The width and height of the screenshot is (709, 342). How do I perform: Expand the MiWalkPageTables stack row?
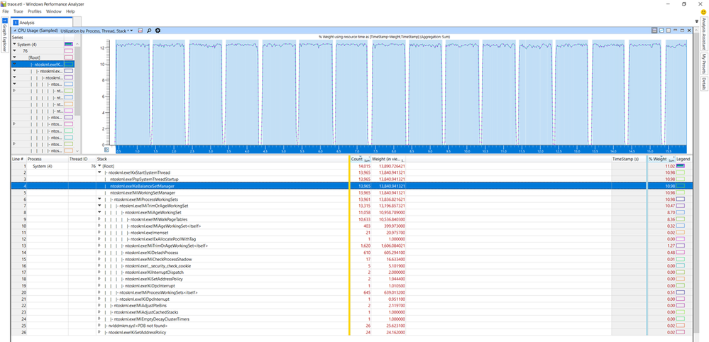[x=99, y=219]
